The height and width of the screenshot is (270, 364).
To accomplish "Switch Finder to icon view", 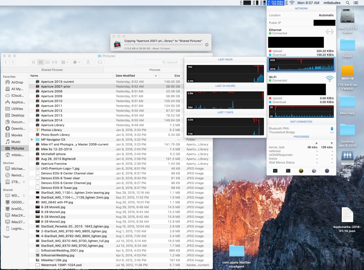I will click(x=34, y=62).
